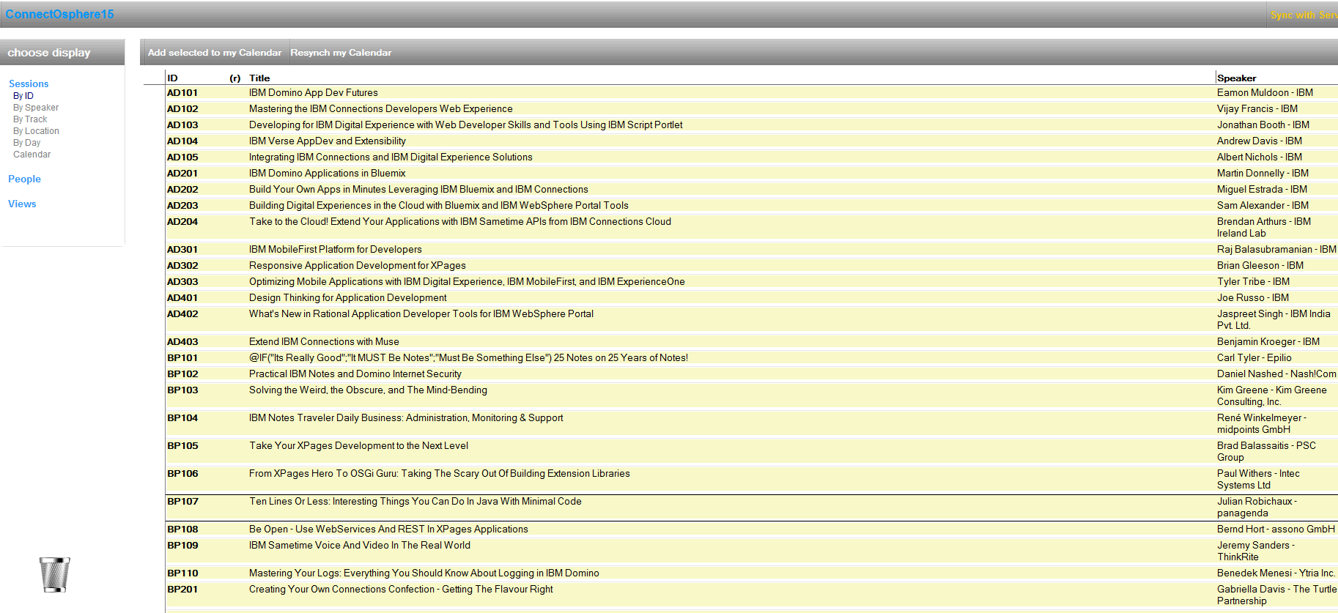Viewport: 1338px width, 613px height.
Task: Select Creating Your Own Connections Confection title
Action: [401, 590]
